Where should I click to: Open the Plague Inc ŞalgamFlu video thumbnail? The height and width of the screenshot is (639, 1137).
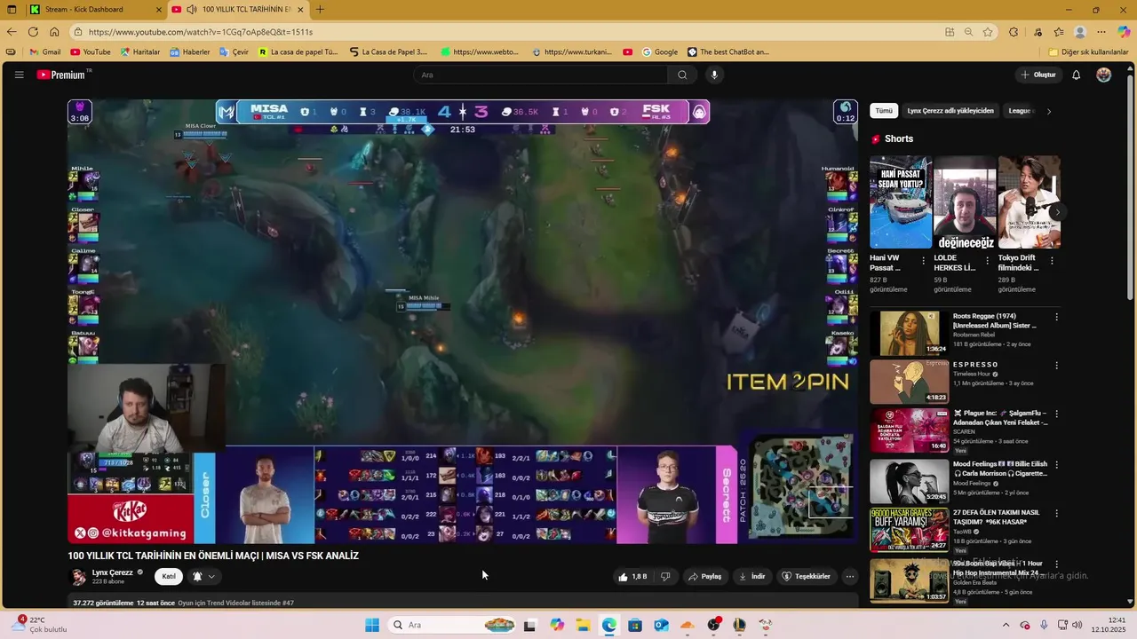click(909, 430)
